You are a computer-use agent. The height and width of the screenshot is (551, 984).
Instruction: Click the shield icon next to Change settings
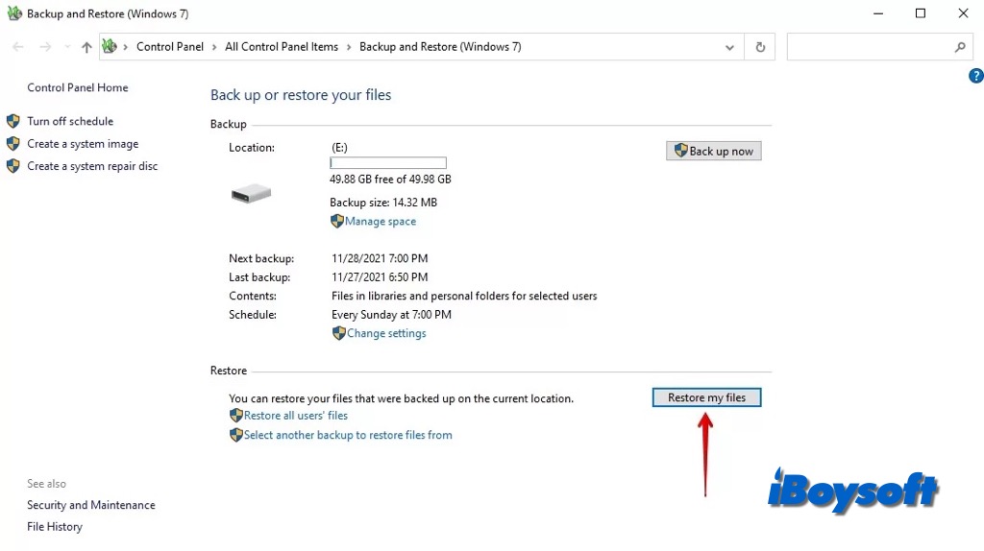coord(339,333)
